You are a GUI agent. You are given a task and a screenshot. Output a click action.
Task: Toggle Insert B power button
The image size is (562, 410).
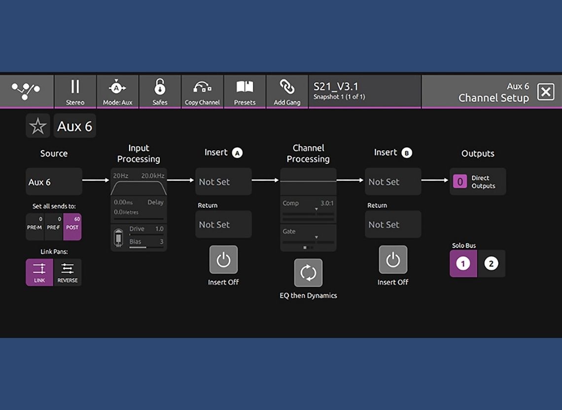click(x=393, y=260)
